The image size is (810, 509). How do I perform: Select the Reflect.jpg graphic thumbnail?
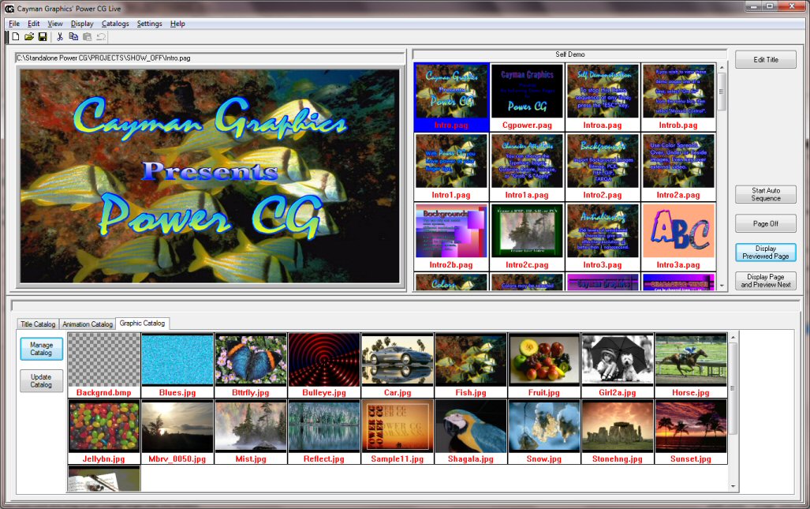pos(324,432)
